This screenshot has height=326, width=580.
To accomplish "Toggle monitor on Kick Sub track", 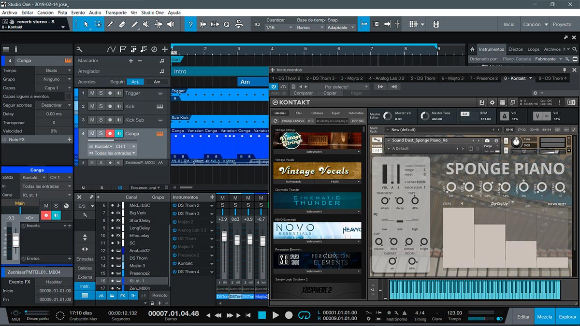I will pos(119,120).
